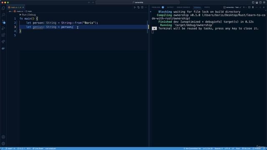The width and height of the screenshot is (267, 150).
Task: Click the Finished line in terminal output
Action: point(206,22)
